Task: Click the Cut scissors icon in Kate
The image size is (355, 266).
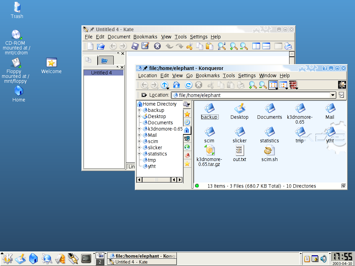Action: pos(190,46)
